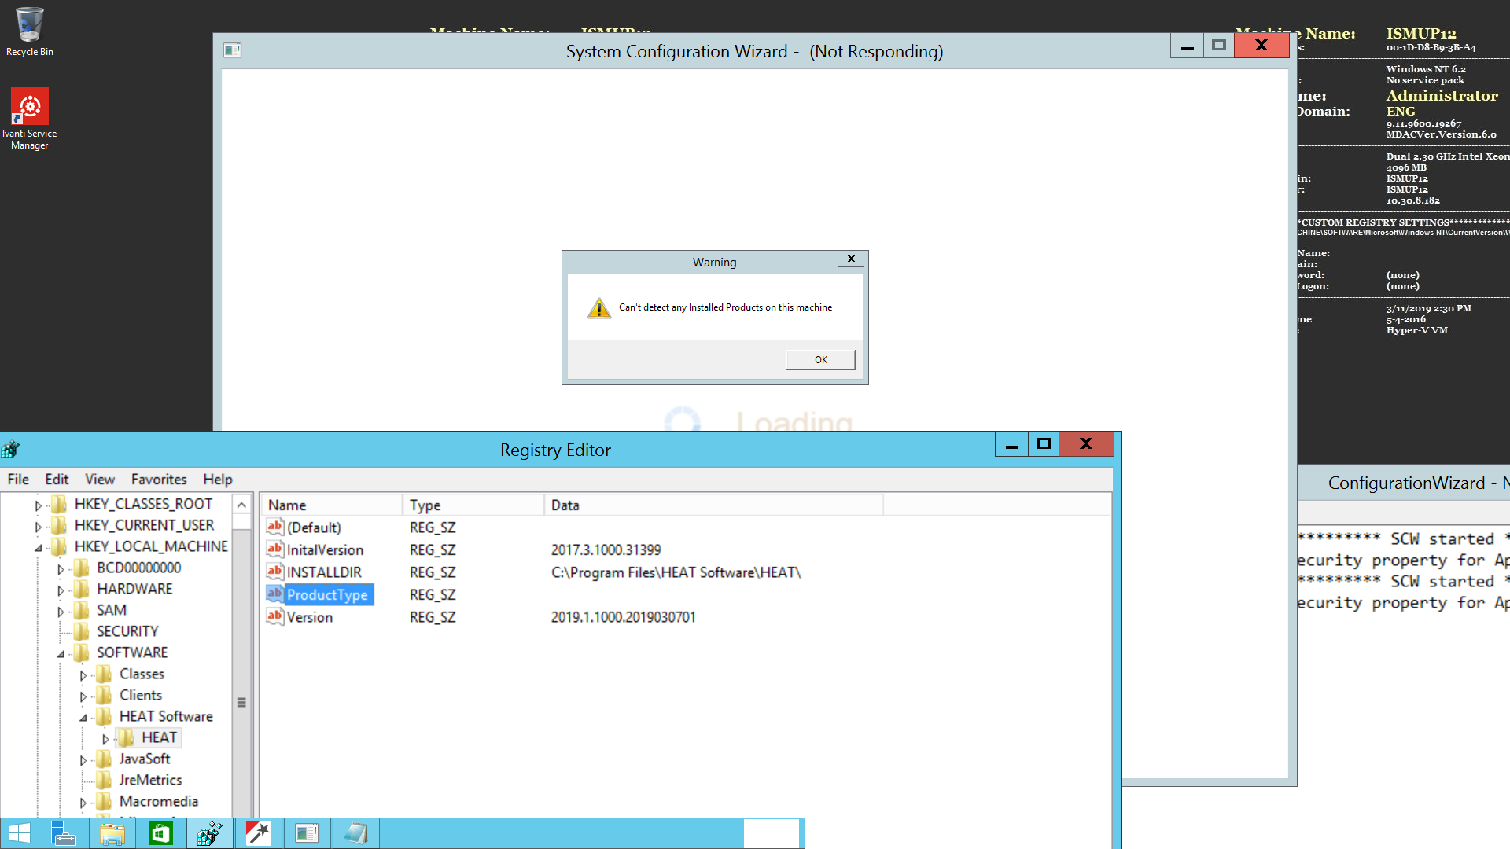Select the JavaSoft registry key
The height and width of the screenshot is (849, 1510).
pos(144,759)
